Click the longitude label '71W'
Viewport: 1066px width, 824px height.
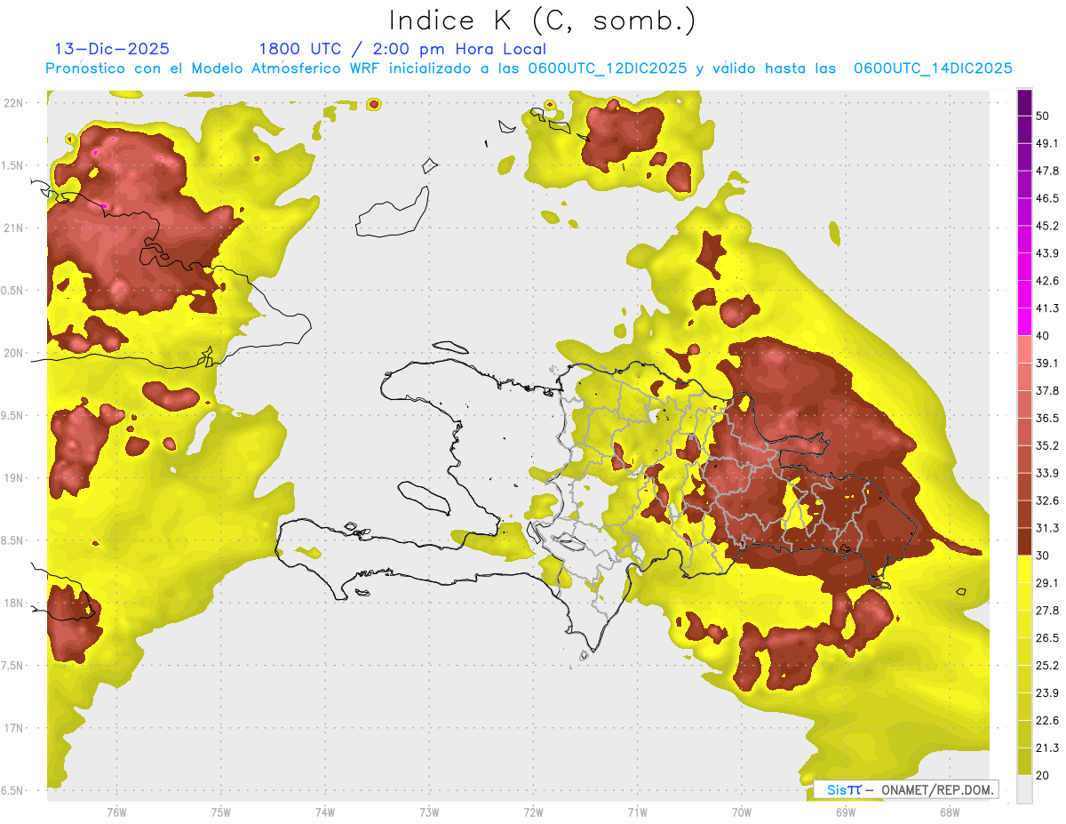tap(637, 812)
